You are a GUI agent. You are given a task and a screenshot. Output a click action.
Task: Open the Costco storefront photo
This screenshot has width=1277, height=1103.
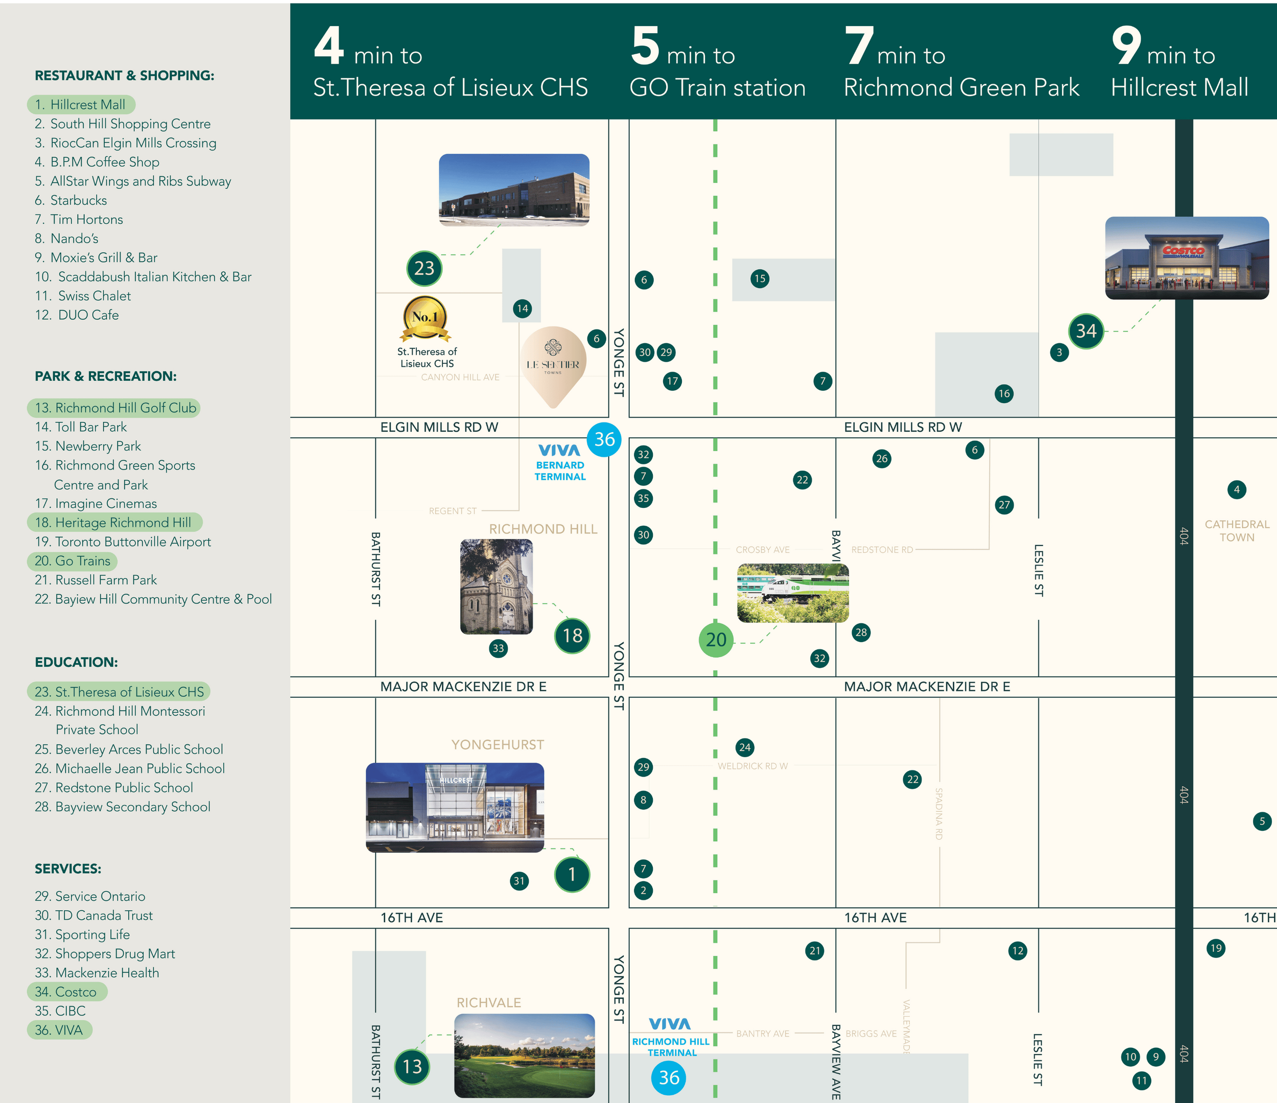tap(1187, 259)
